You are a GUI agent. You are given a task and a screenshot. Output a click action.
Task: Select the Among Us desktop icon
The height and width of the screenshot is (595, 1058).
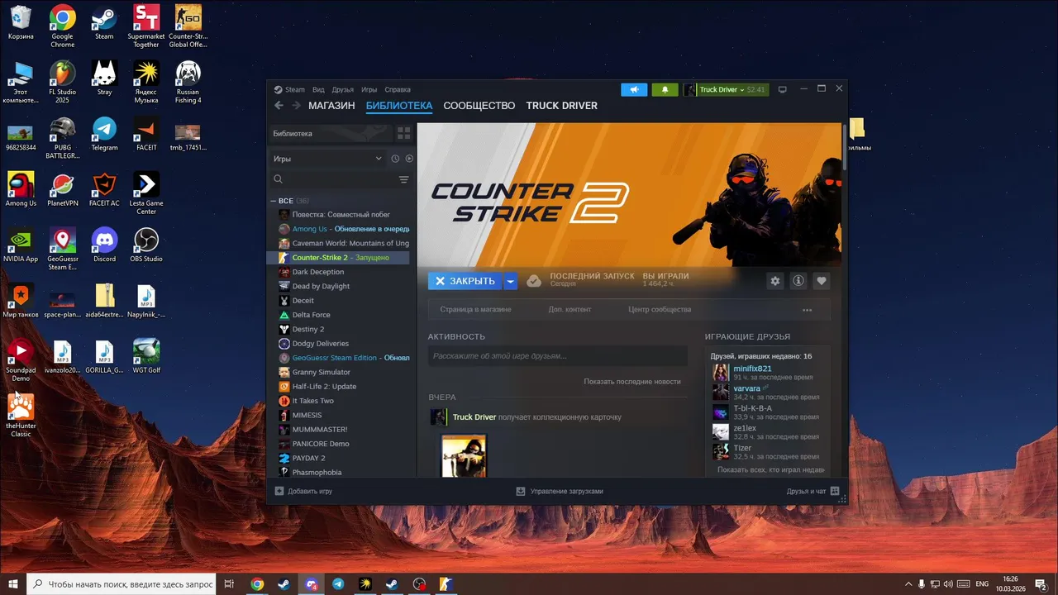coord(21,188)
